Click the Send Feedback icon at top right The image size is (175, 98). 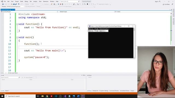click(173, 4)
